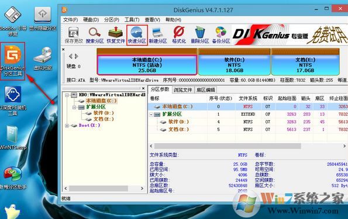Open Show Hidden Partitions (显示隐藏分区) desktop icon
The width and height of the screenshot is (348, 219).
[43, 19]
